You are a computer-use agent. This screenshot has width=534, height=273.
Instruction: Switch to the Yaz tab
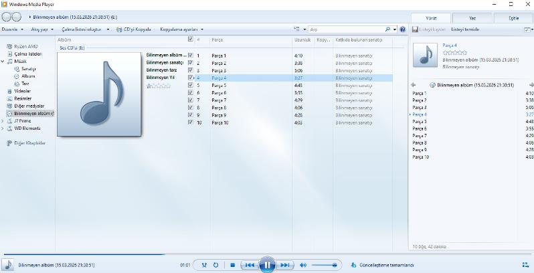472,18
